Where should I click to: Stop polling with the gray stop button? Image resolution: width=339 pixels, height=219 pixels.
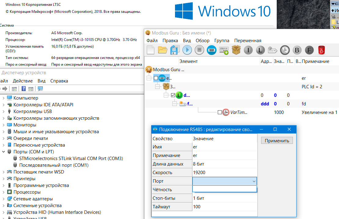point(199,50)
